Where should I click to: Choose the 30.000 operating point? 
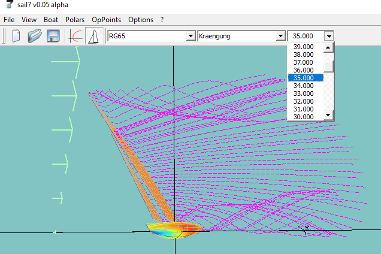tap(303, 116)
